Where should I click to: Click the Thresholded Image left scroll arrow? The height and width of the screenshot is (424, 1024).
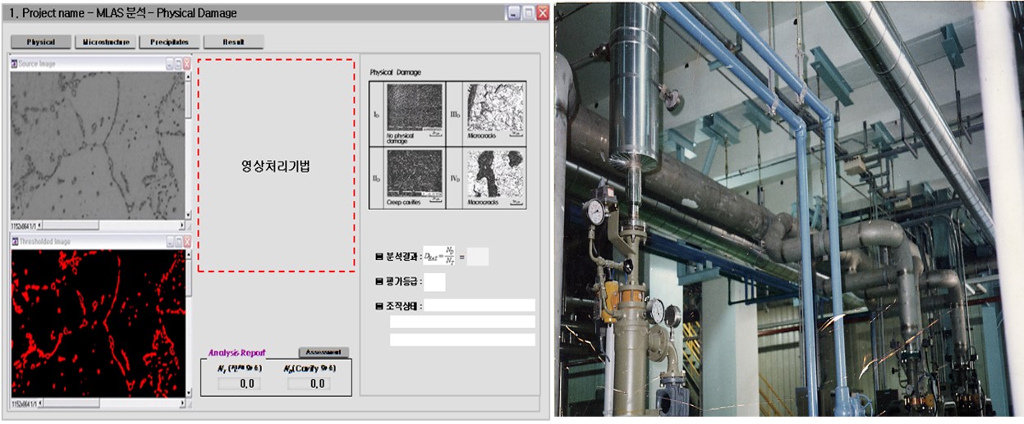point(41,403)
